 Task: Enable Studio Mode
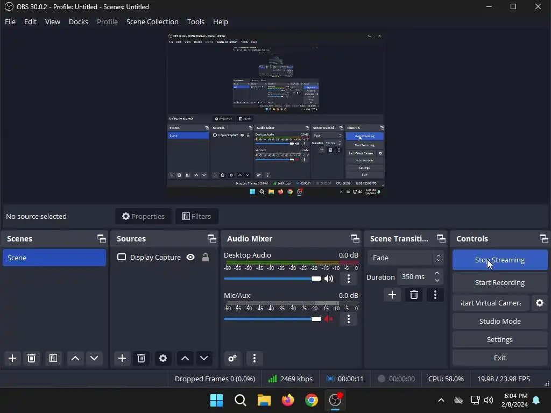click(500, 322)
